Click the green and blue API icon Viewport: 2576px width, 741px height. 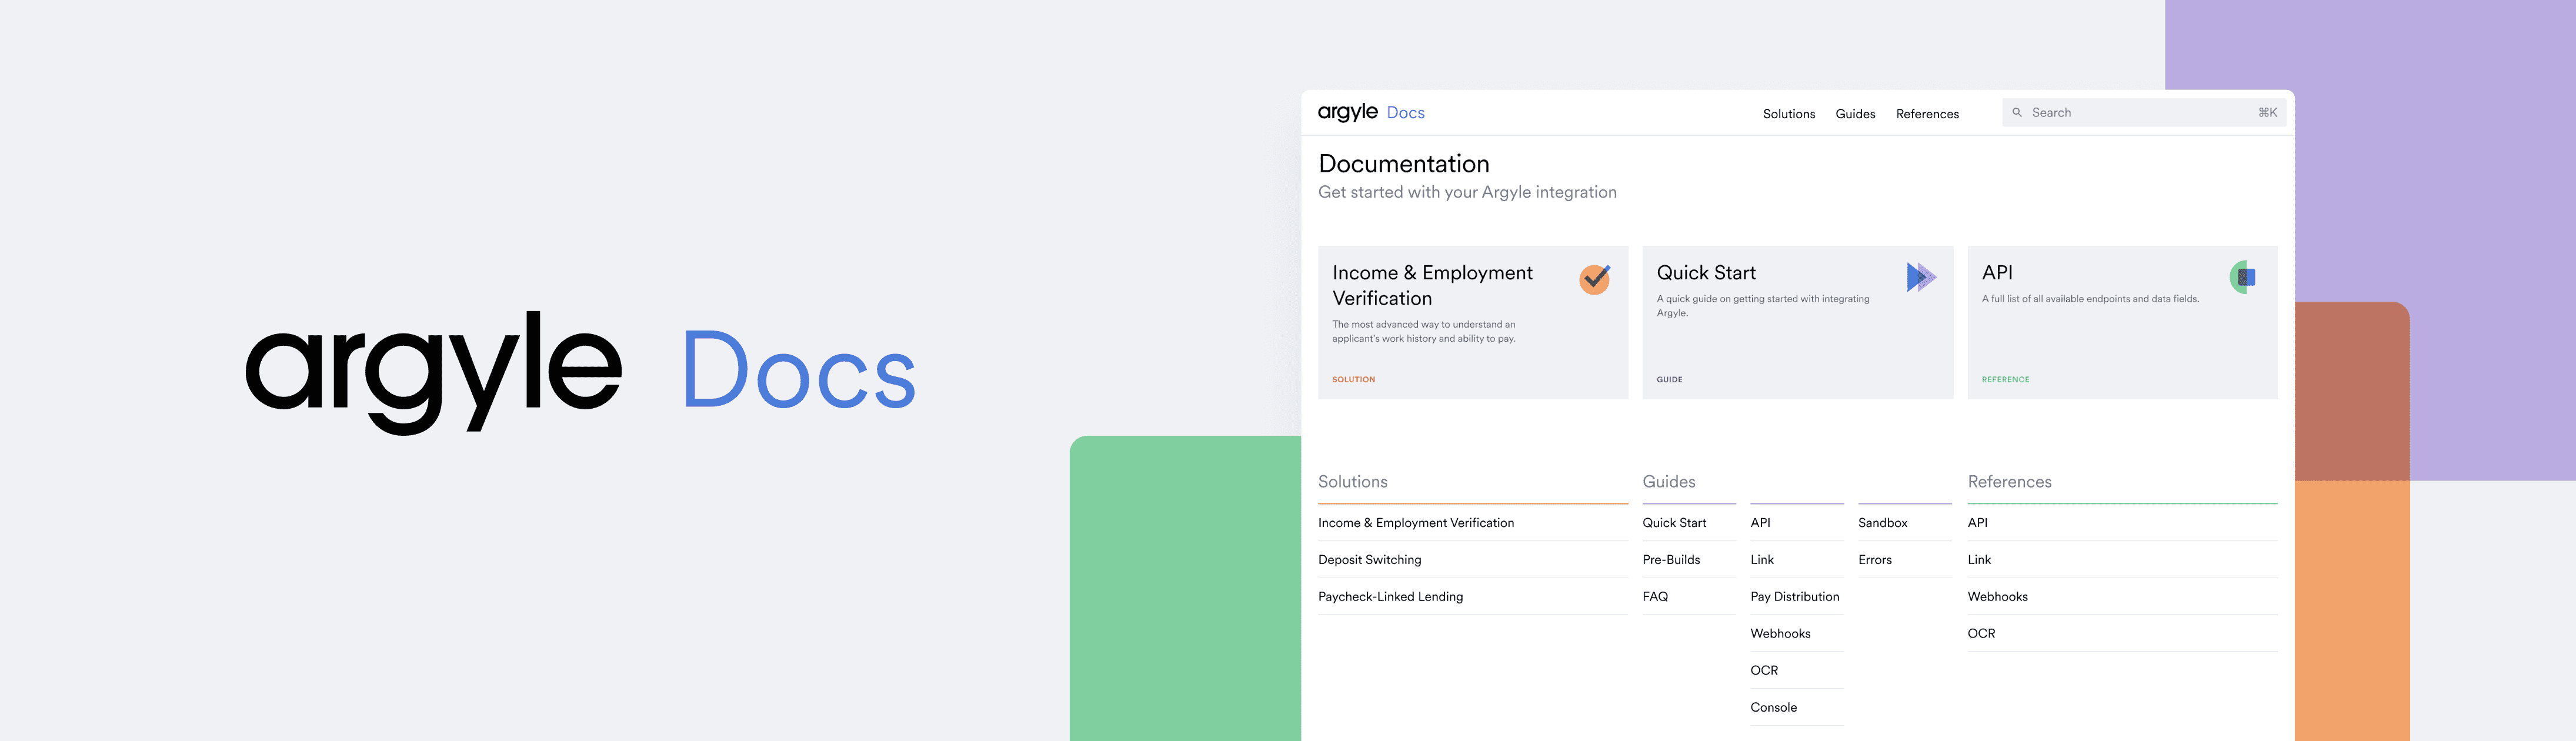pos(2243,277)
